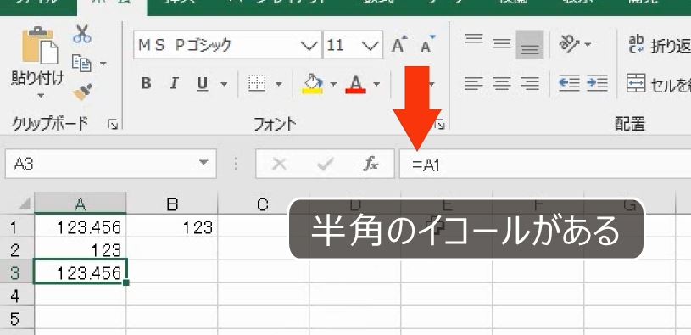Select row 2 header
The width and height of the screenshot is (691, 335).
point(16,249)
